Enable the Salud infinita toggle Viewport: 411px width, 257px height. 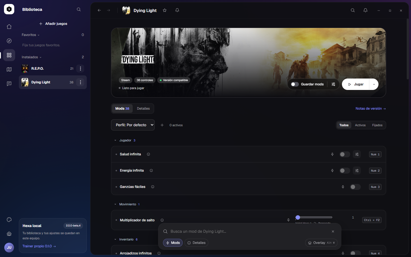(344, 154)
